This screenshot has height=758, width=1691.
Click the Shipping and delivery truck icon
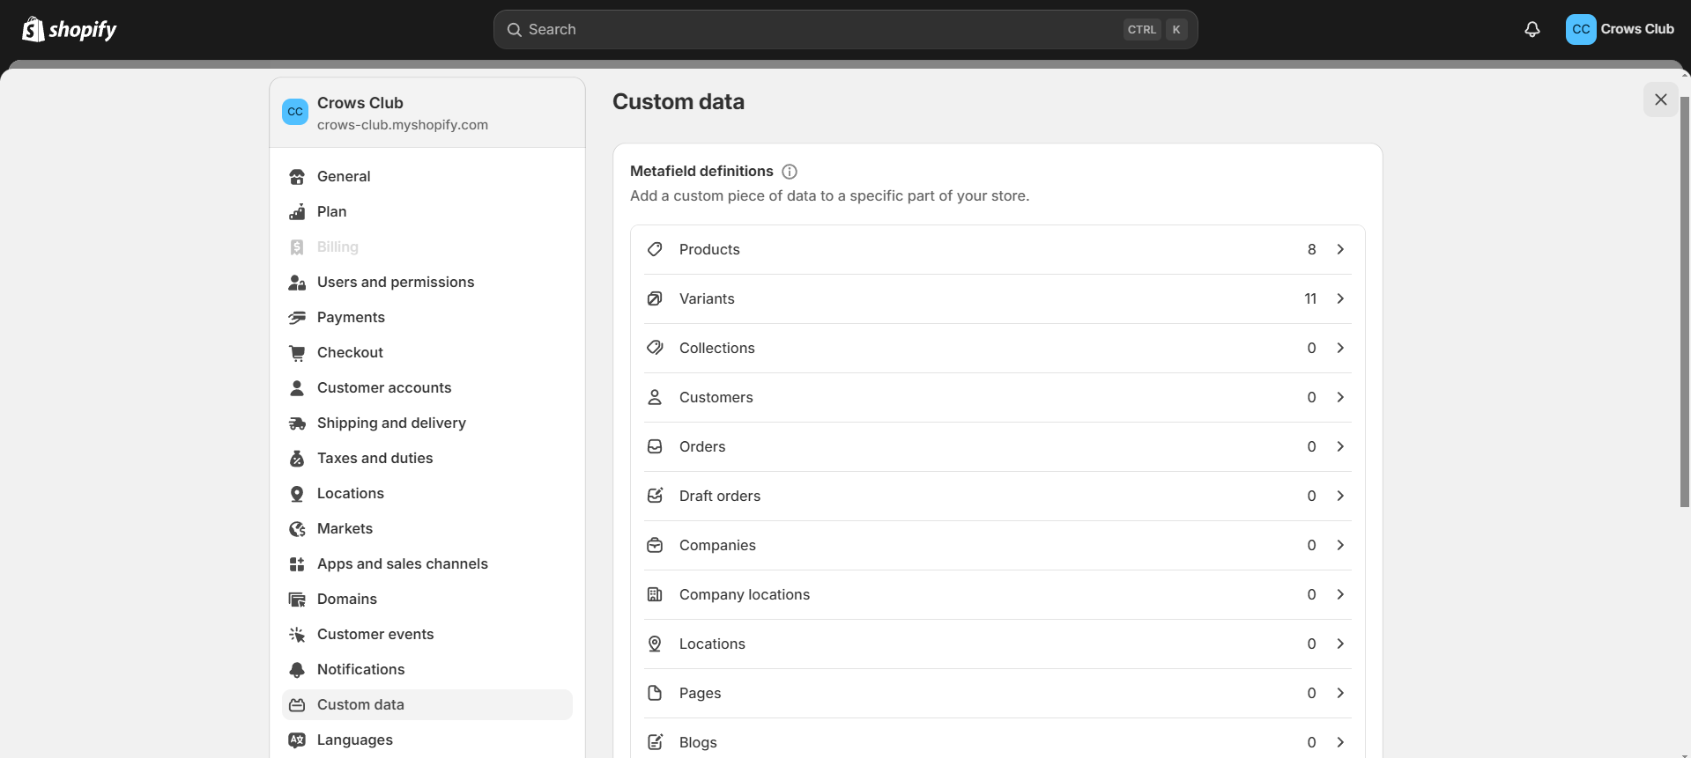(x=297, y=423)
